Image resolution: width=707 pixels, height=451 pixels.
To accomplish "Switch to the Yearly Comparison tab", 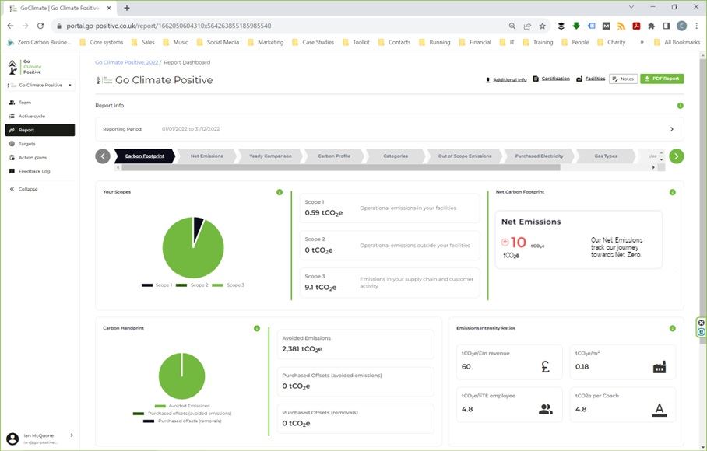I will click(270, 156).
